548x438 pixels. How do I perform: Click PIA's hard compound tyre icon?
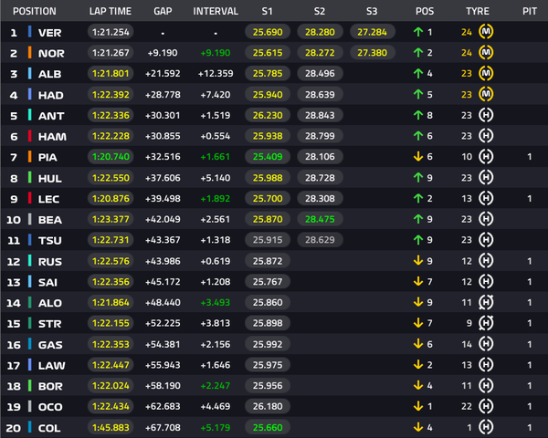[486, 156]
